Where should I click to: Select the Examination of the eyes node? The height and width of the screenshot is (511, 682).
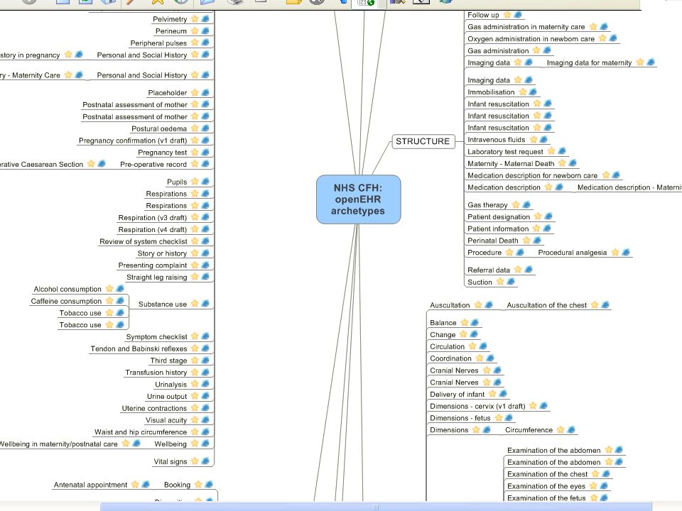[x=546, y=485]
